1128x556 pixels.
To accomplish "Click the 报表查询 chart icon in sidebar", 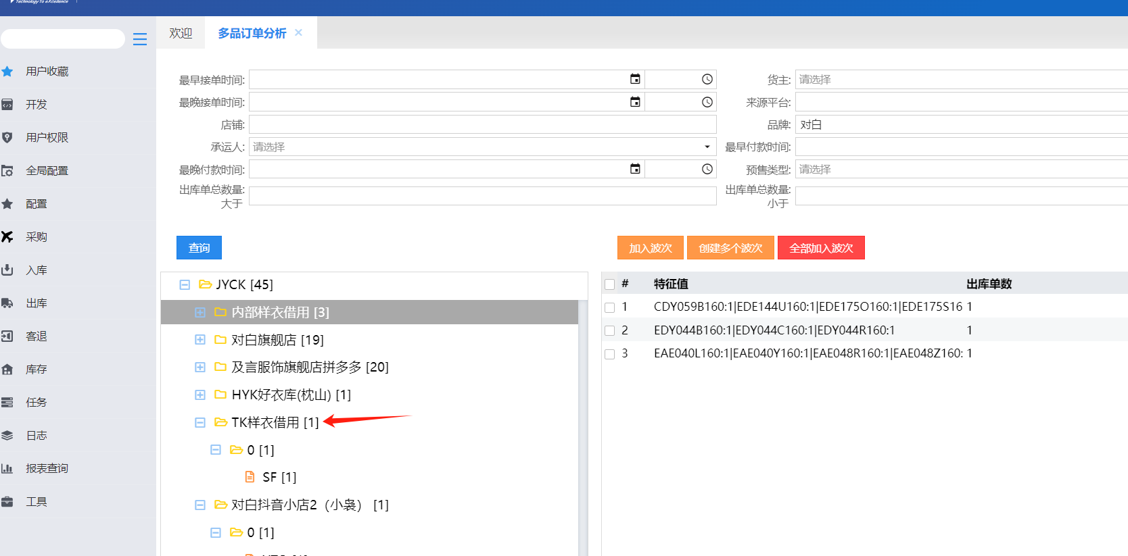I will (7, 469).
